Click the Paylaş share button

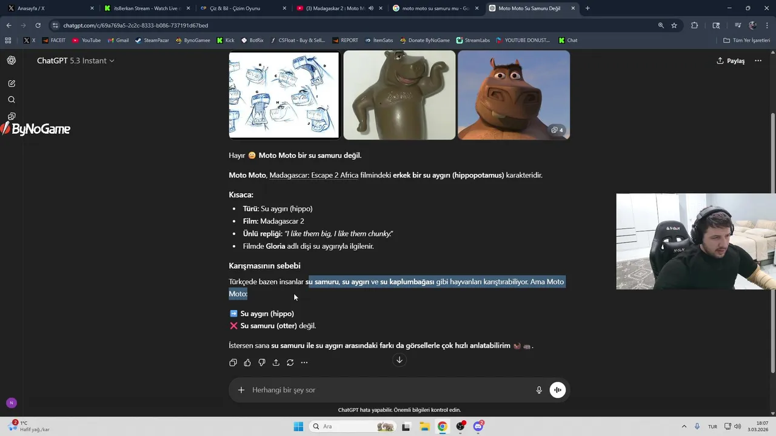[x=731, y=61]
